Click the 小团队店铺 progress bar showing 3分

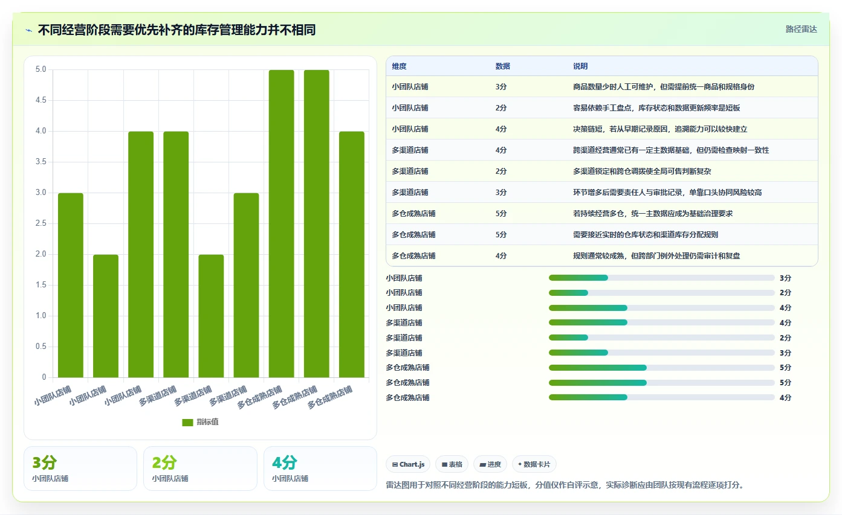tap(662, 278)
